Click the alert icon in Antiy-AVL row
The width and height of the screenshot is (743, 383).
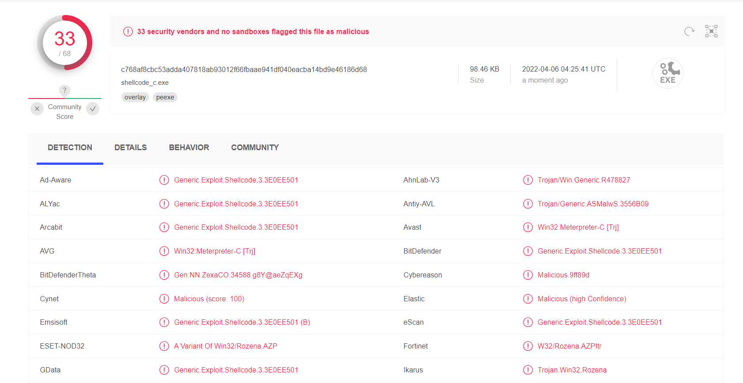(528, 204)
